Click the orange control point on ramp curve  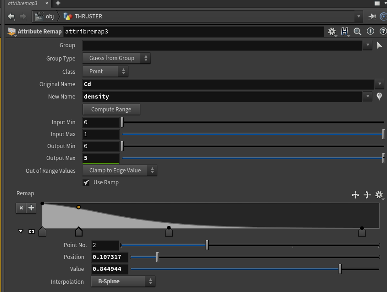(x=78, y=207)
